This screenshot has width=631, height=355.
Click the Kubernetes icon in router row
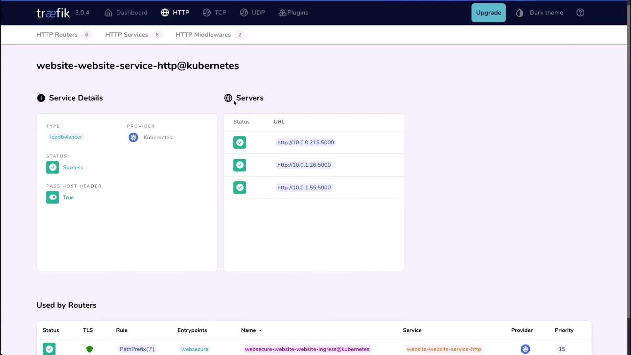point(525,349)
